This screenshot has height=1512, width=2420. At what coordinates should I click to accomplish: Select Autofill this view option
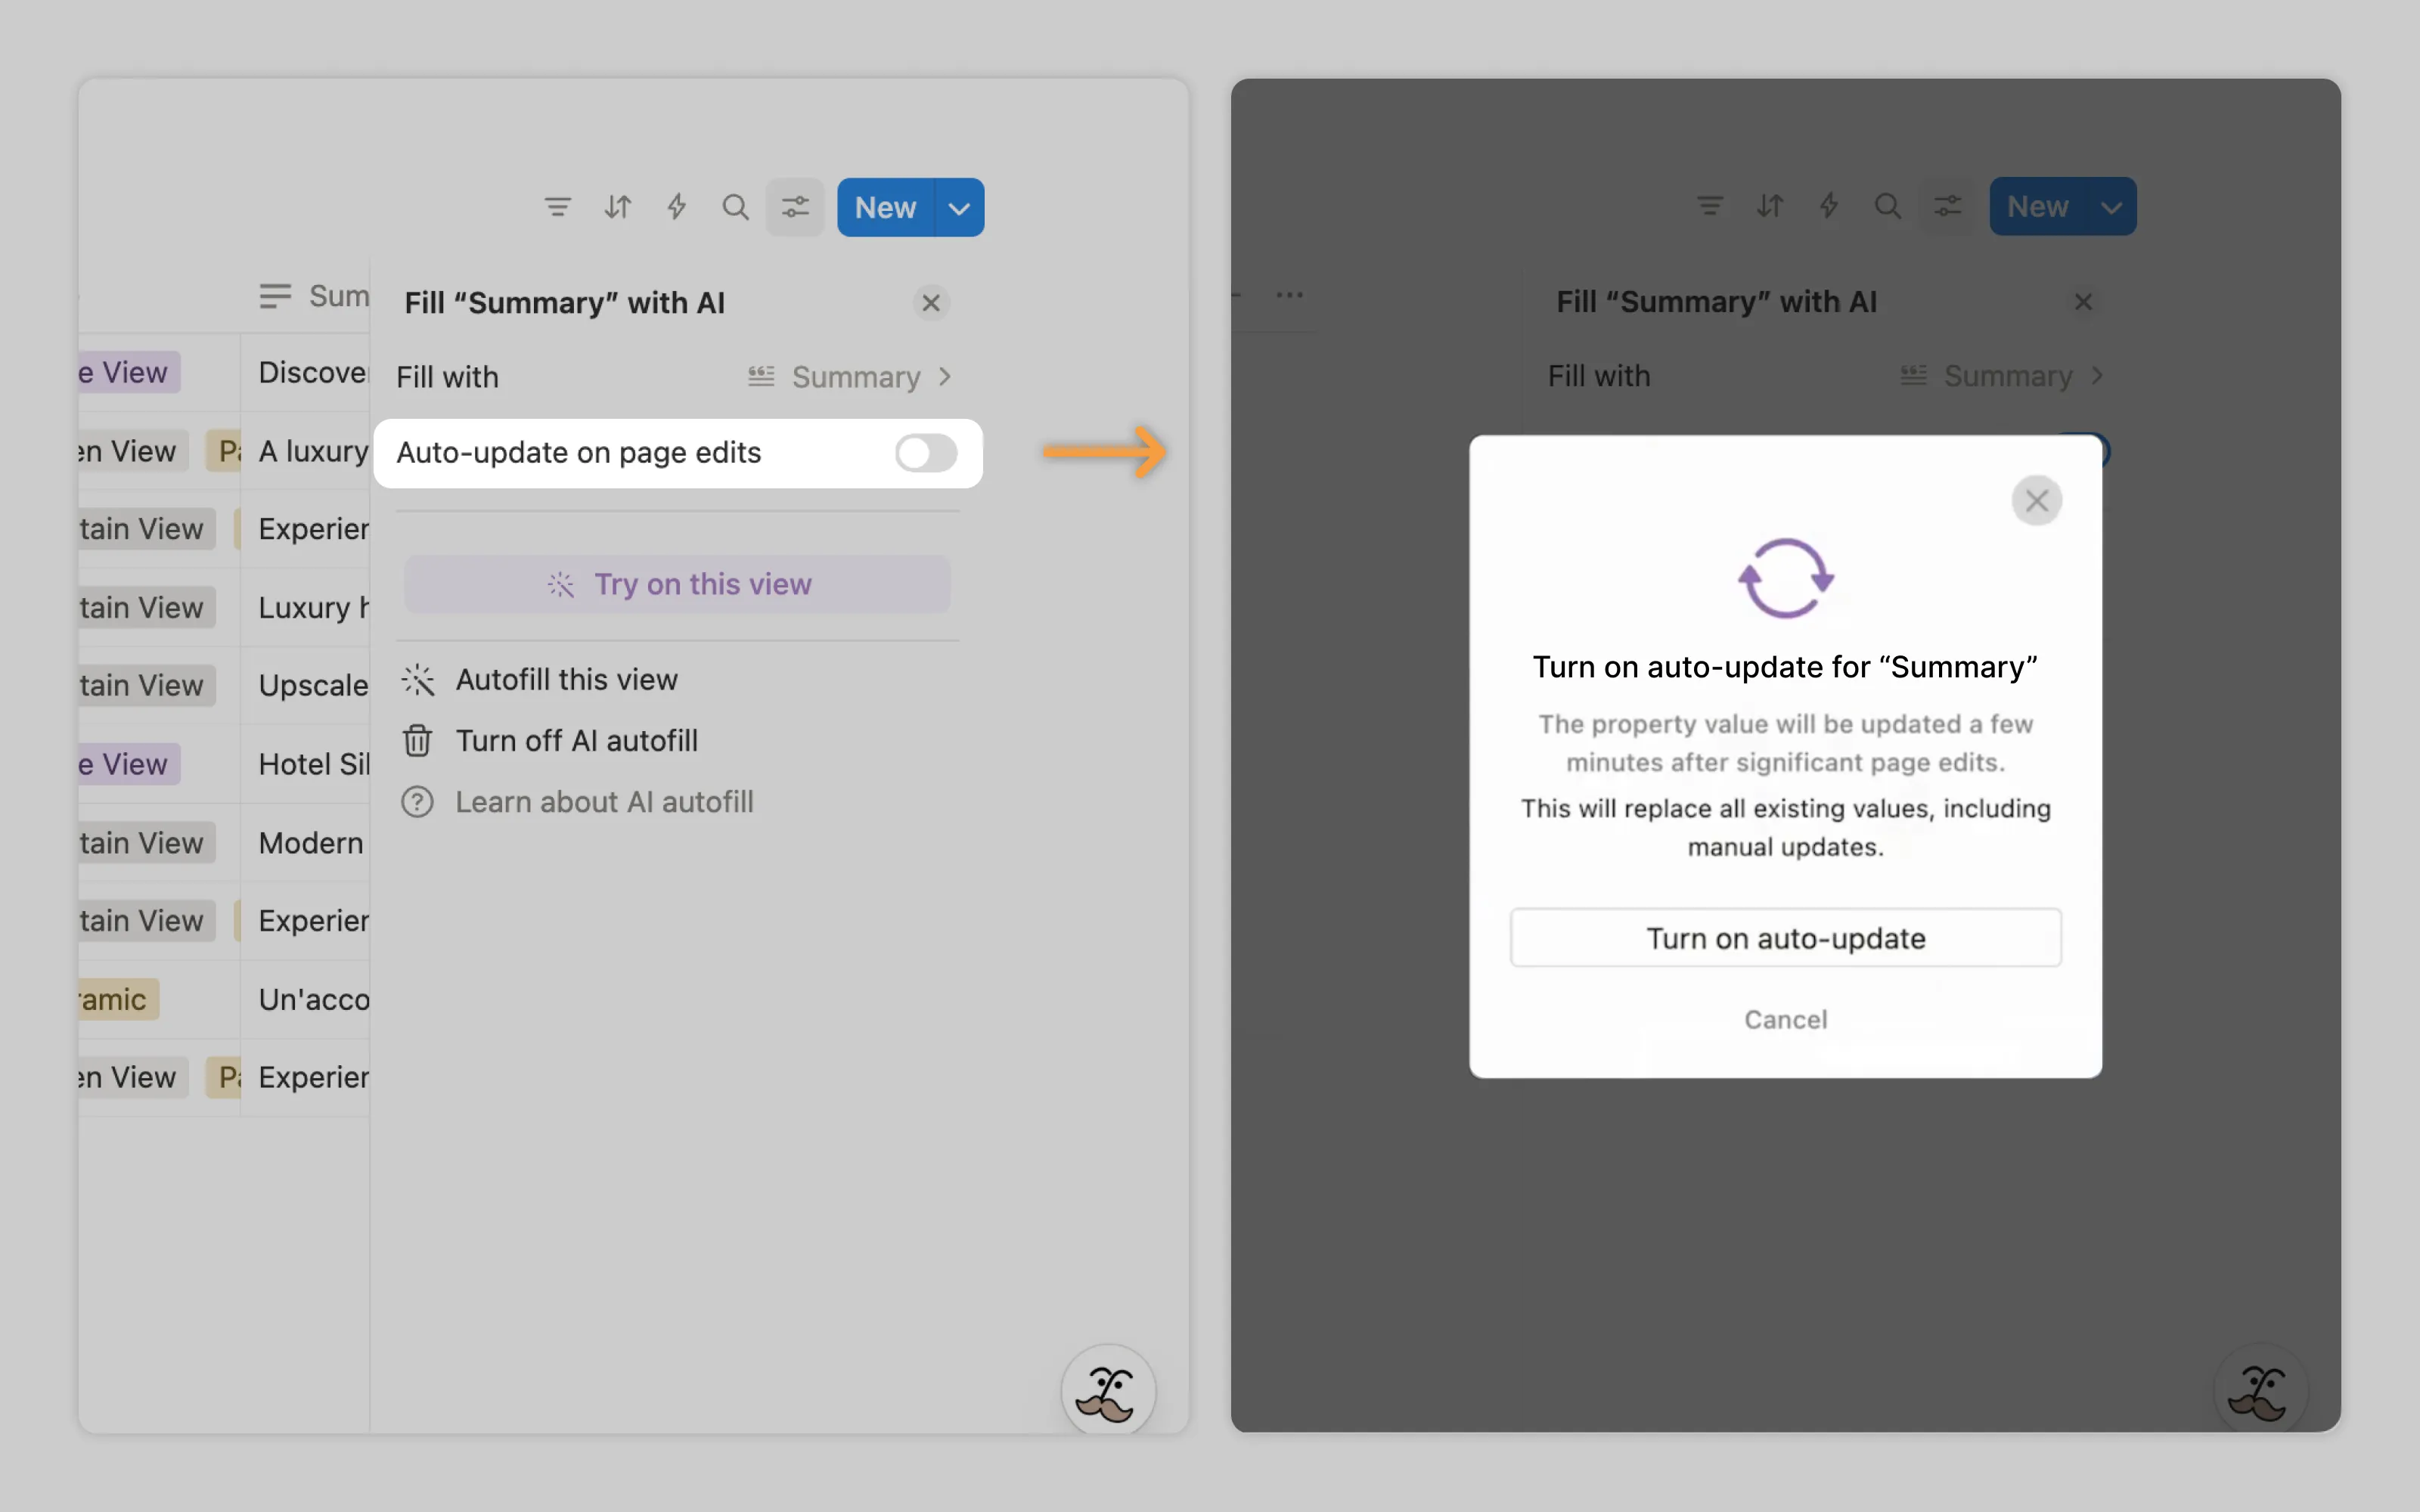click(566, 680)
